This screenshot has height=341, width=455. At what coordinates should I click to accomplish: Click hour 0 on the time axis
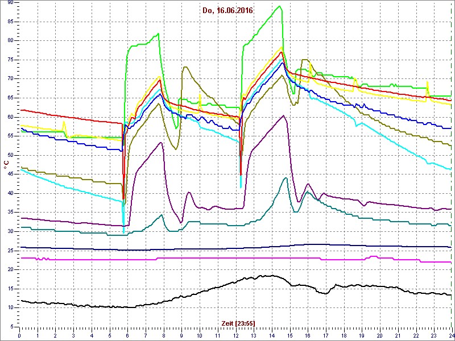click(19, 335)
